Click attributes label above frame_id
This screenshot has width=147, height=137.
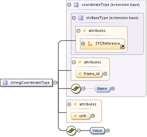(92, 62)
